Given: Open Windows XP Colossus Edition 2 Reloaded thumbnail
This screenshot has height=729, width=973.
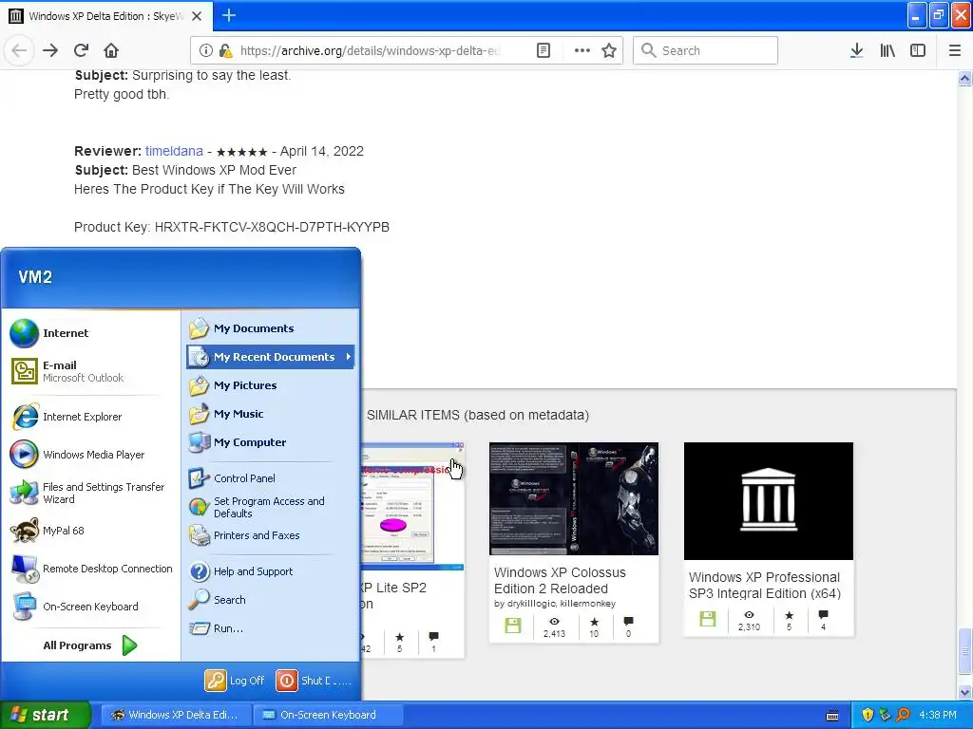Looking at the screenshot, I should click(x=573, y=498).
